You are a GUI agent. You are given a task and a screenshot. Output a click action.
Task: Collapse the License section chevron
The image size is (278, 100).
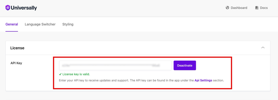[263, 48]
